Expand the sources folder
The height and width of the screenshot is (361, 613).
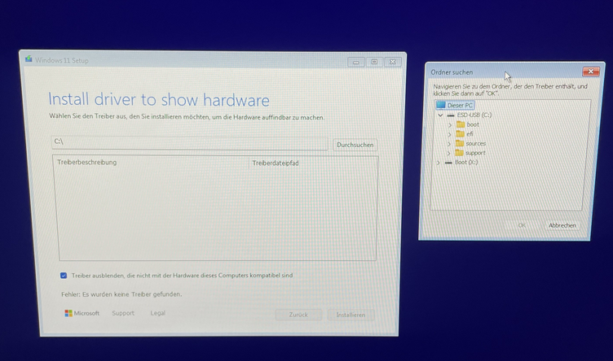[449, 144]
